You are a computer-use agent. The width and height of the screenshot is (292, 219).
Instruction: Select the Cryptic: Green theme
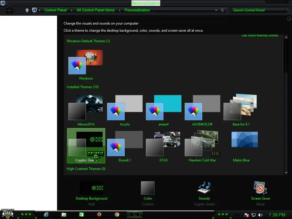86,146
